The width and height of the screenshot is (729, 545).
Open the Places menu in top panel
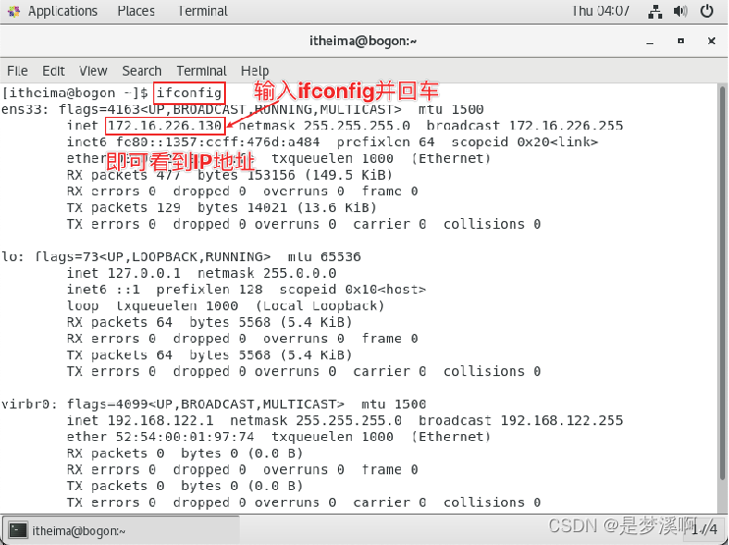(x=136, y=11)
